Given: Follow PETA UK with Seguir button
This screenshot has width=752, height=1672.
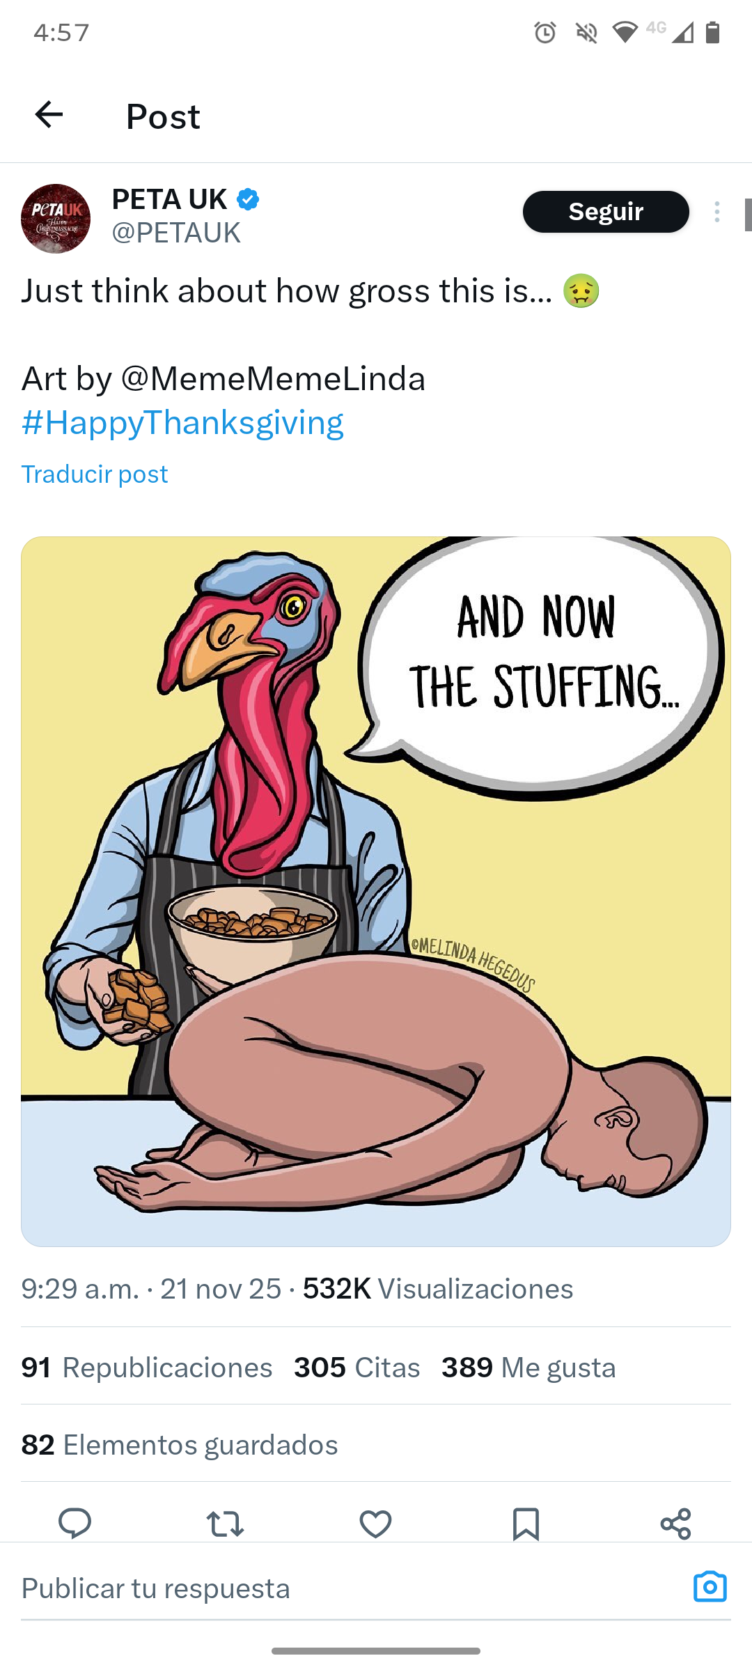Looking at the screenshot, I should [x=606, y=212].
